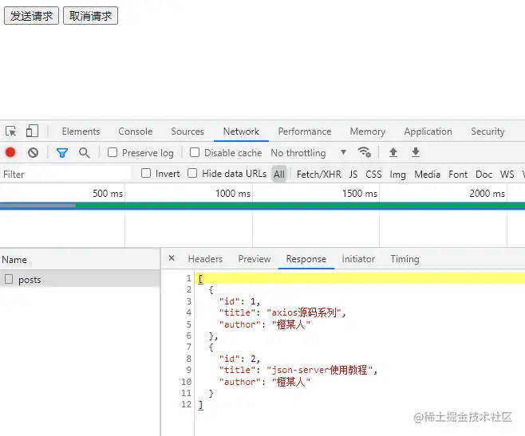Import HAR file with upload arrow
This screenshot has width=525, height=436.
click(x=393, y=152)
